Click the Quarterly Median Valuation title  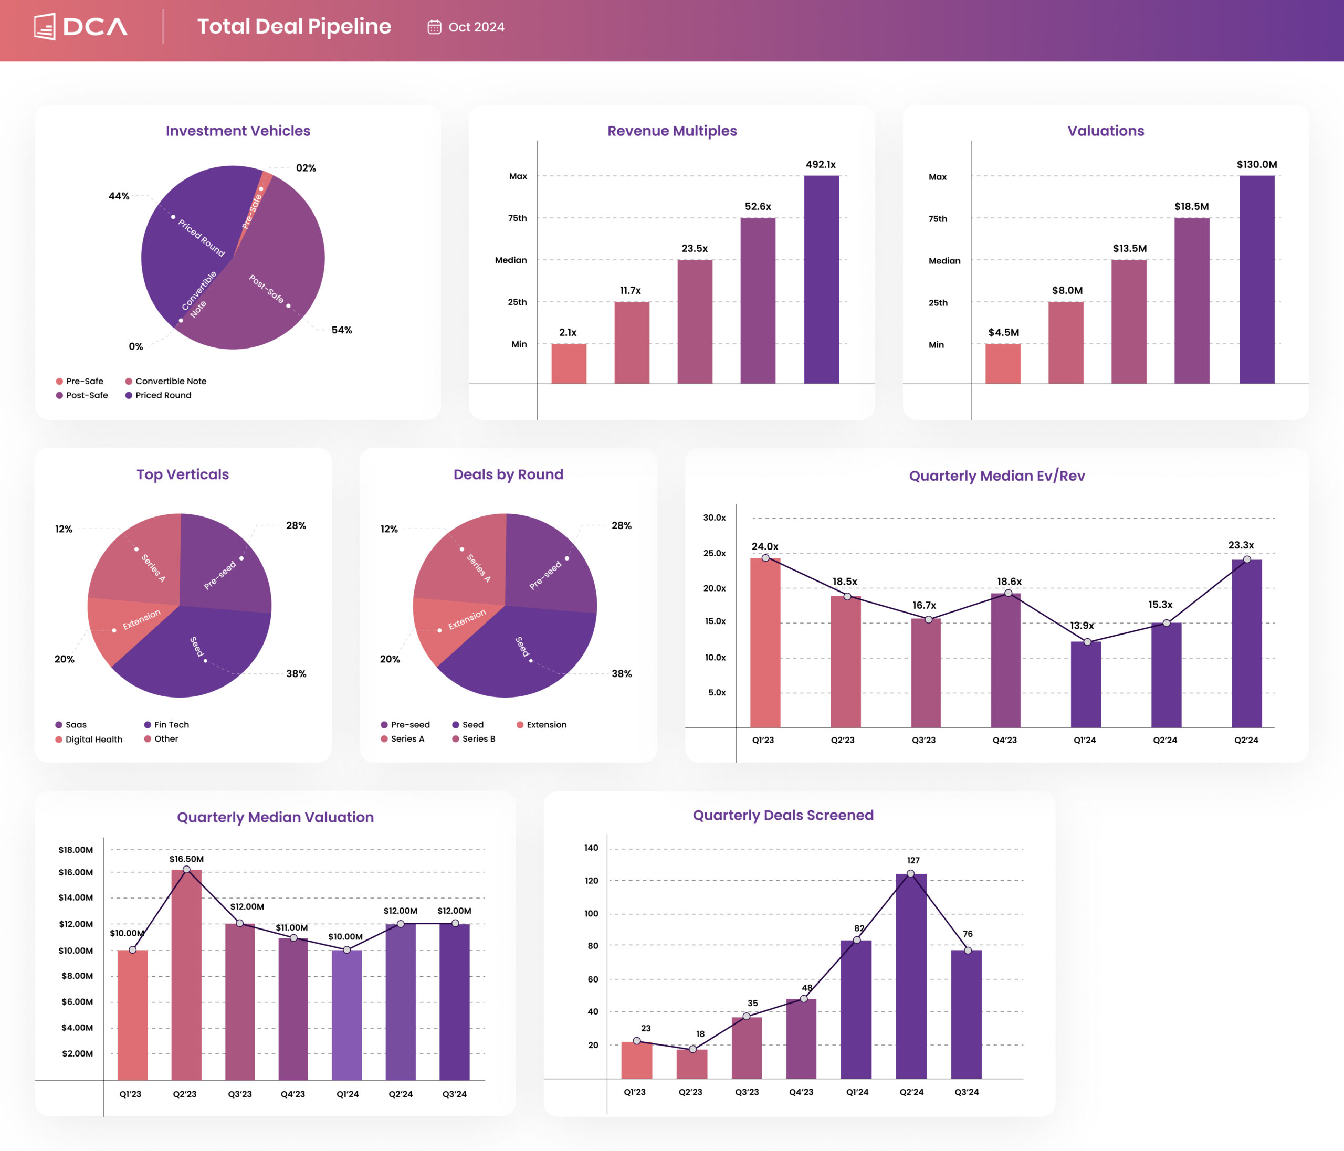click(275, 817)
